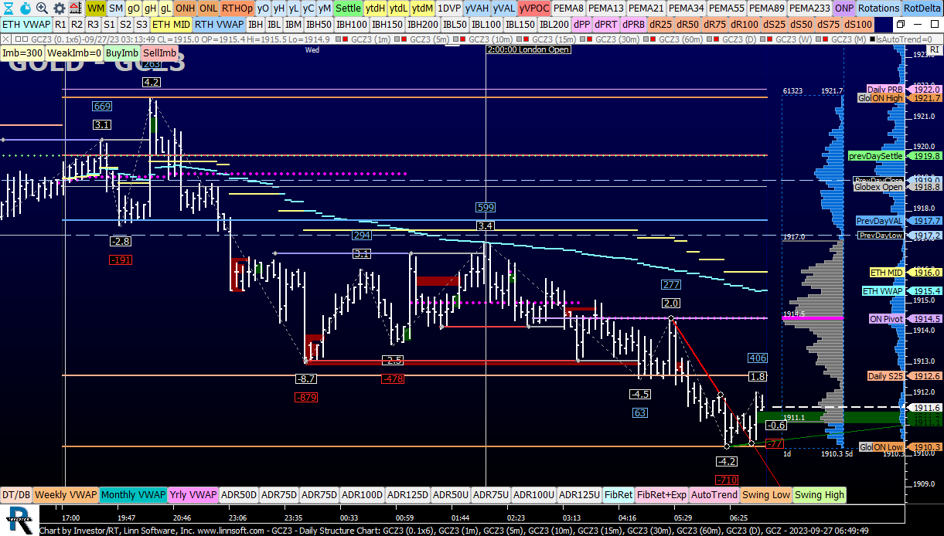944x536 pixels.
Task: Click the red color swatch beside GCZ3 (60m)
Action: [x=651, y=39]
